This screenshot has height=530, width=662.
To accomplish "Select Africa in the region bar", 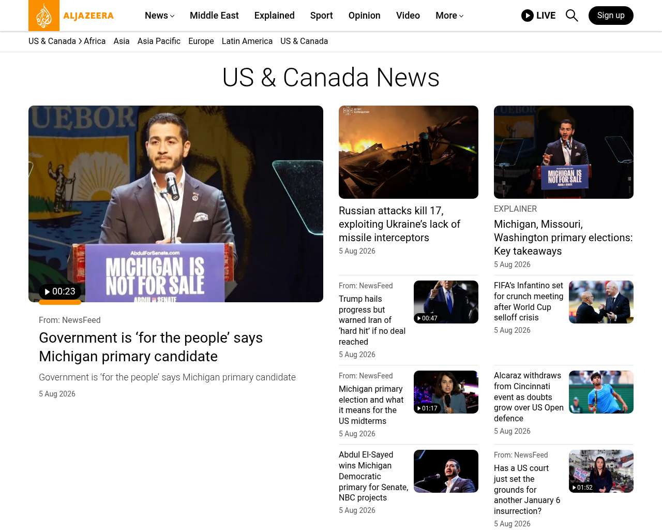I will (95, 41).
